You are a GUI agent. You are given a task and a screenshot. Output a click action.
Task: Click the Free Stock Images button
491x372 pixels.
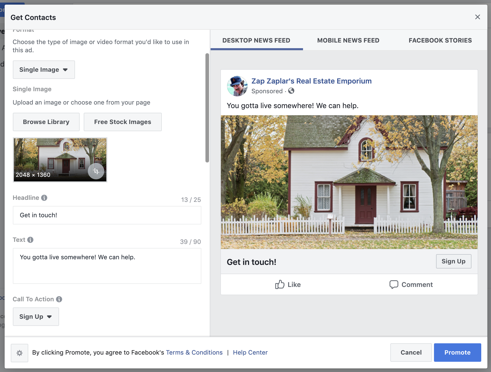123,122
